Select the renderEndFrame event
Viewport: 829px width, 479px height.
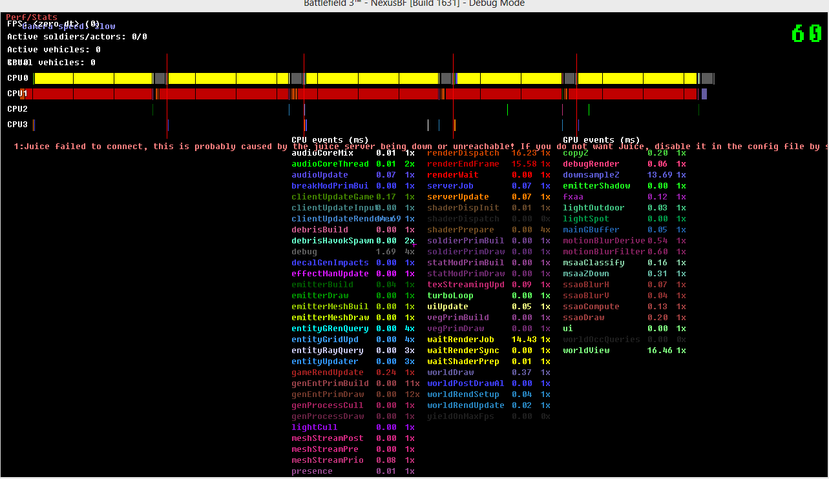[x=488, y=164]
